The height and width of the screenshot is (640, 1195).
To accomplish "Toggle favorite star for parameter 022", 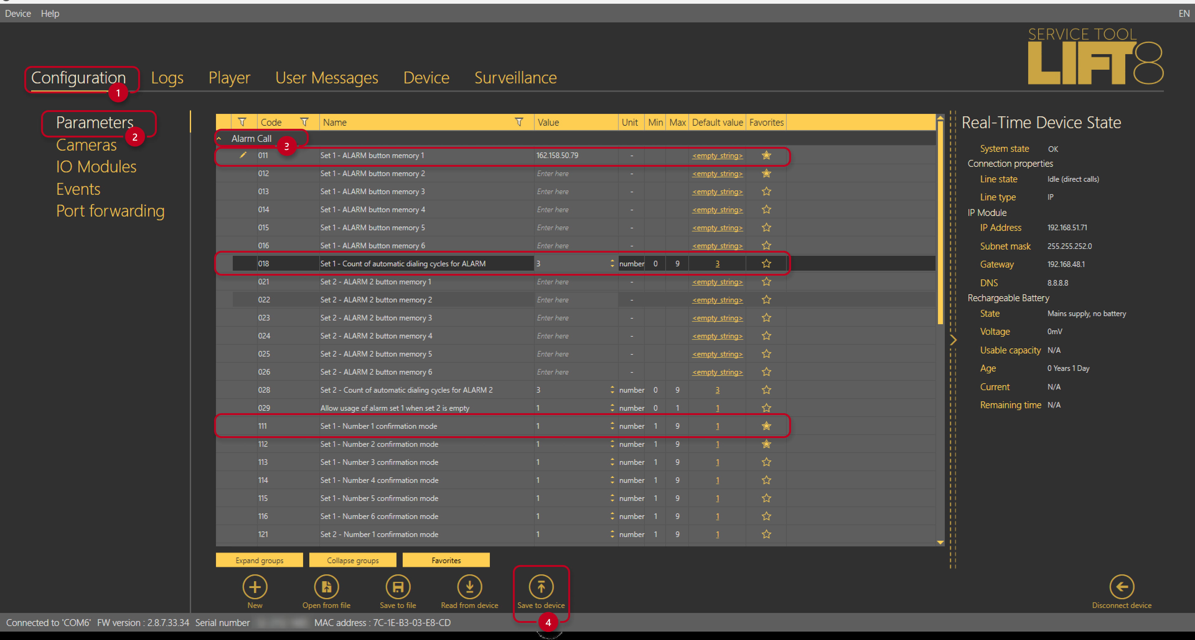I will (x=766, y=300).
